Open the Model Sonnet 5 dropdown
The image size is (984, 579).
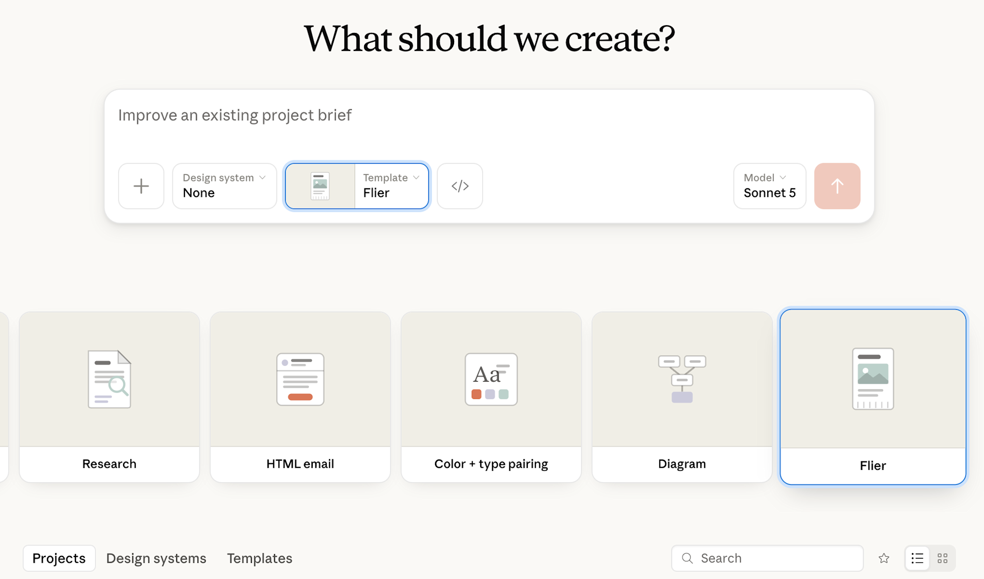769,186
